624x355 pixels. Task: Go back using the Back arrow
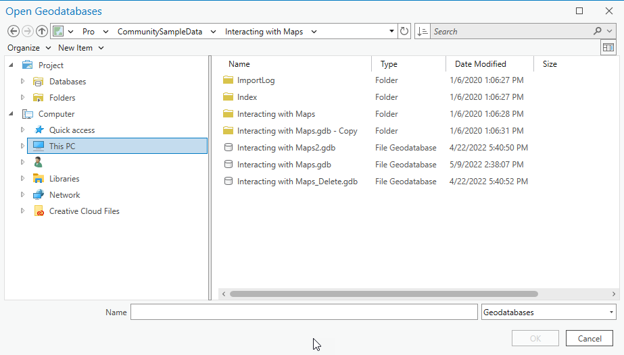coord(14,31)
